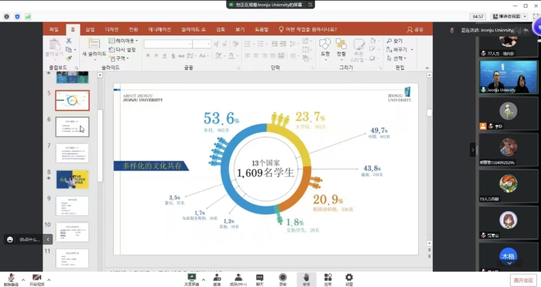Click the red 离开会议 leave meeting button
The width and height of the screenshot is (541, 287).
point(522,280)
